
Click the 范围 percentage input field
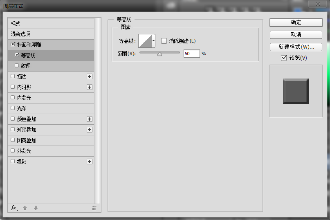(x=191, y=54)
